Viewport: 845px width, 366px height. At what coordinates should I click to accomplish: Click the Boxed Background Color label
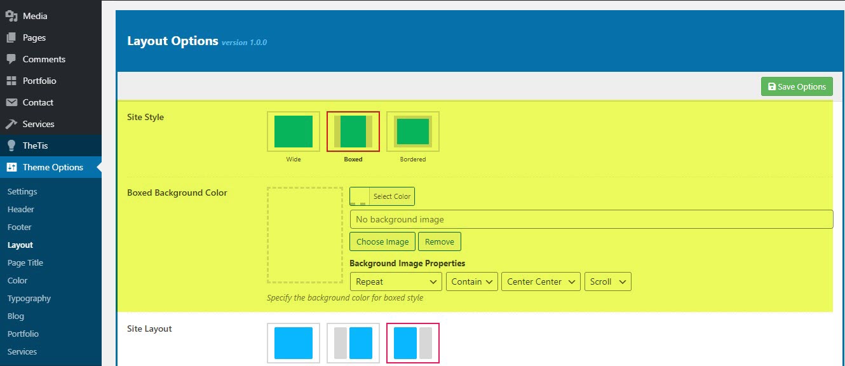tap(177, 193)
